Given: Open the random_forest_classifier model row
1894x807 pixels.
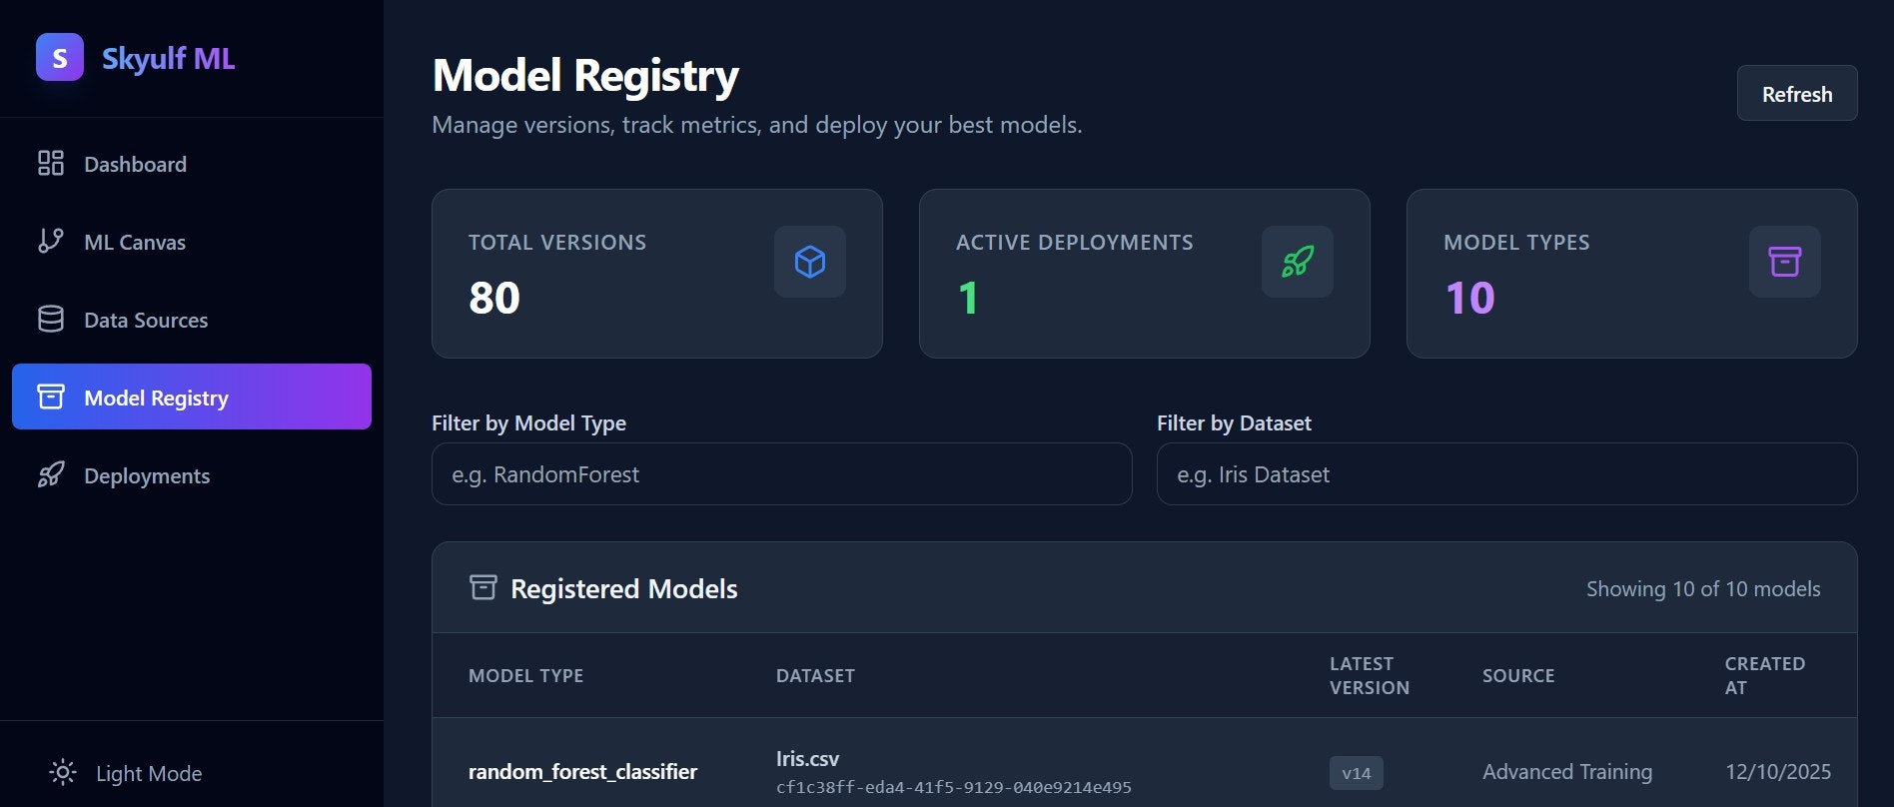Looking at the screenshot, I should [1145, 771].
